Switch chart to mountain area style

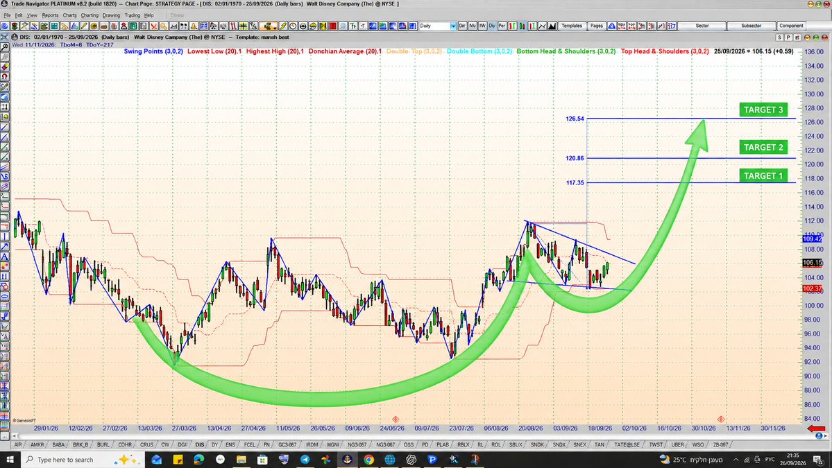click(552, 26)
